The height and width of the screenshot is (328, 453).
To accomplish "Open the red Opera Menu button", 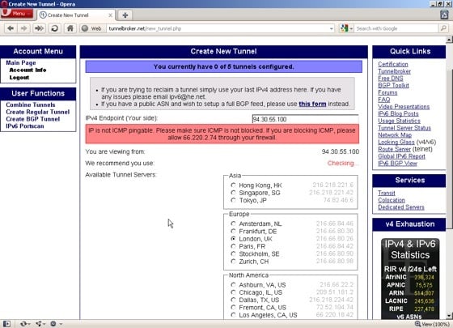I will click(17, 13).
